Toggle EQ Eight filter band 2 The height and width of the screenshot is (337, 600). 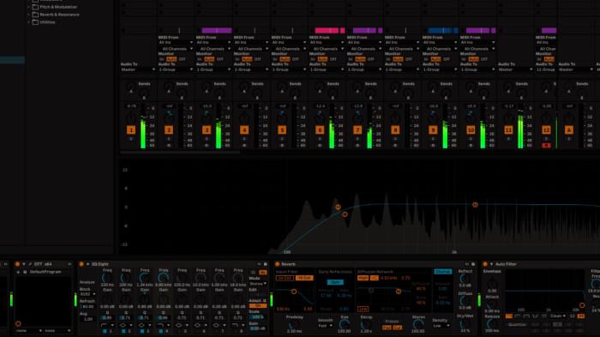click(x=123, y=331)
